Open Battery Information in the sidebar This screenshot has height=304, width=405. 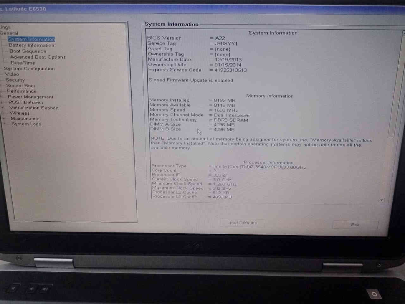point(32,45)
